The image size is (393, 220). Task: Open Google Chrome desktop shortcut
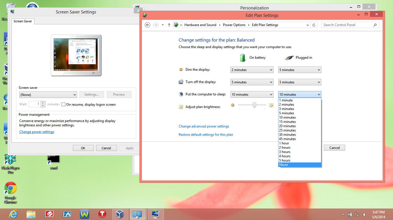coord(11,192)
